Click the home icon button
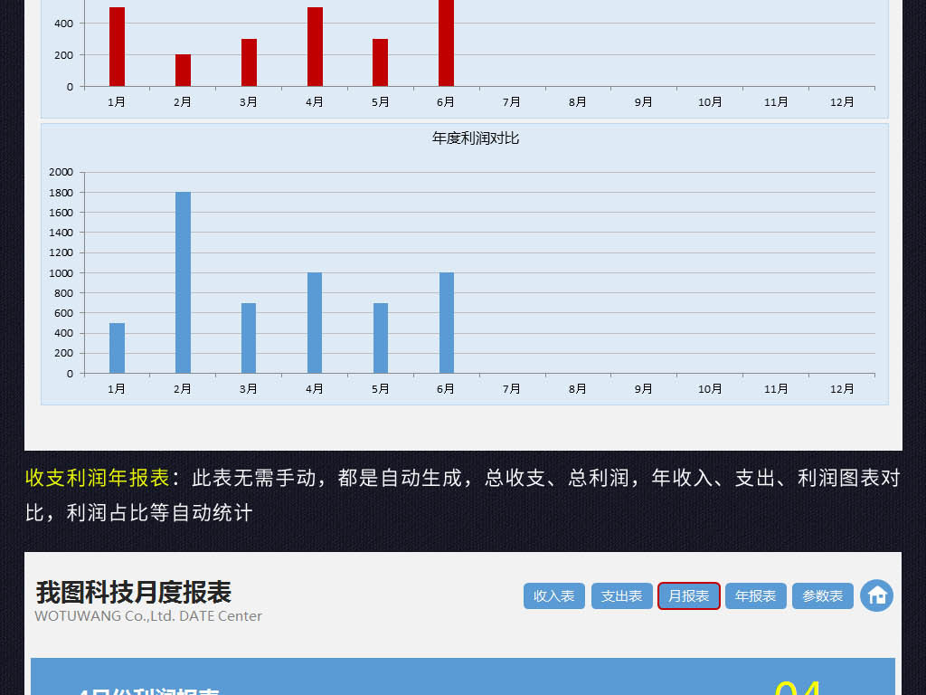926x695 pixels. click(876, 595)
